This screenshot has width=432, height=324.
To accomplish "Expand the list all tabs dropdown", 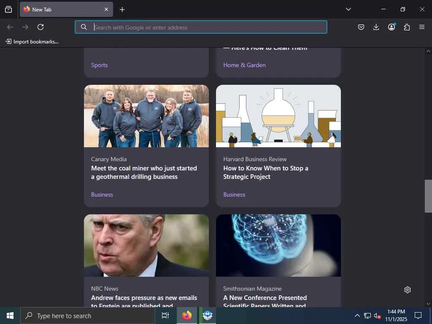I will (348, 9).
